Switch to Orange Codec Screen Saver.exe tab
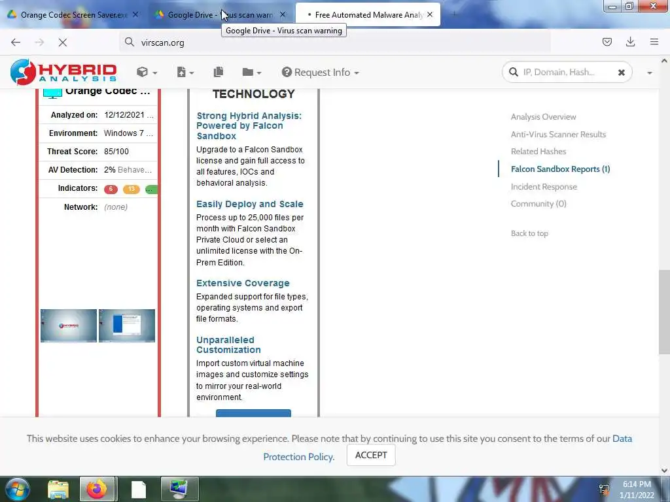Viewport: 670px width, 502px height. click(x=73, y=14)
